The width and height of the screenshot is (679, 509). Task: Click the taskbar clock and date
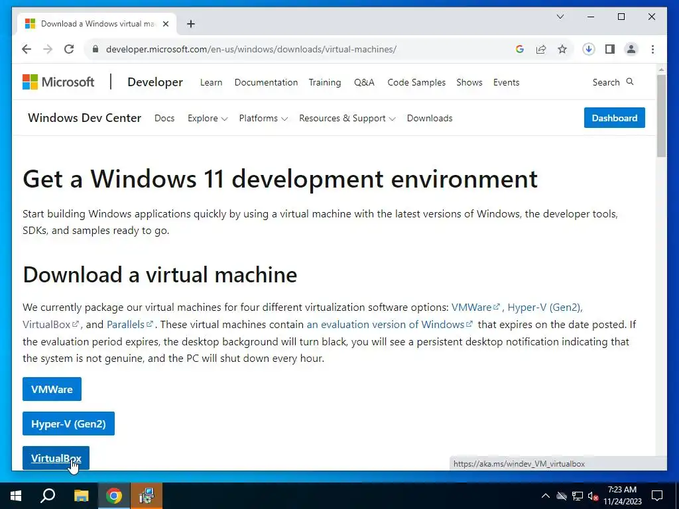pos(622,496)
